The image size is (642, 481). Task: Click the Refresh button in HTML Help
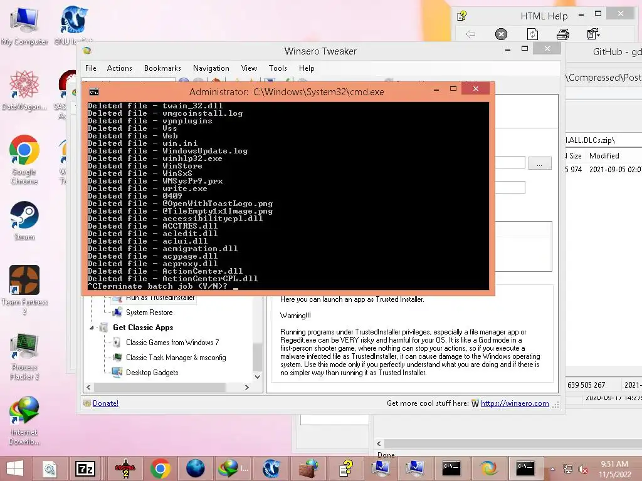click(x=532, y=34)
